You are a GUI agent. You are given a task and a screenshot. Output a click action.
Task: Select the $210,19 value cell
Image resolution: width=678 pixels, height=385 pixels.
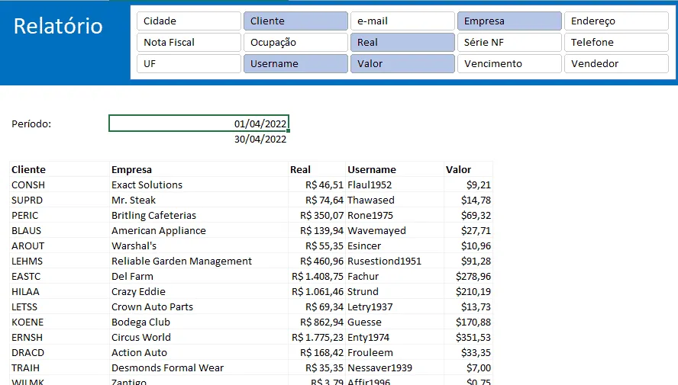click(468, 292)
